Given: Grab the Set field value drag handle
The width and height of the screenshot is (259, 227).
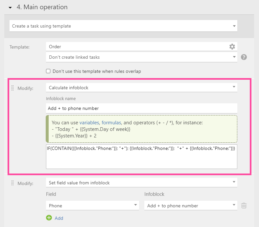Looking at the screenshot, I should (x=12, y=183).
